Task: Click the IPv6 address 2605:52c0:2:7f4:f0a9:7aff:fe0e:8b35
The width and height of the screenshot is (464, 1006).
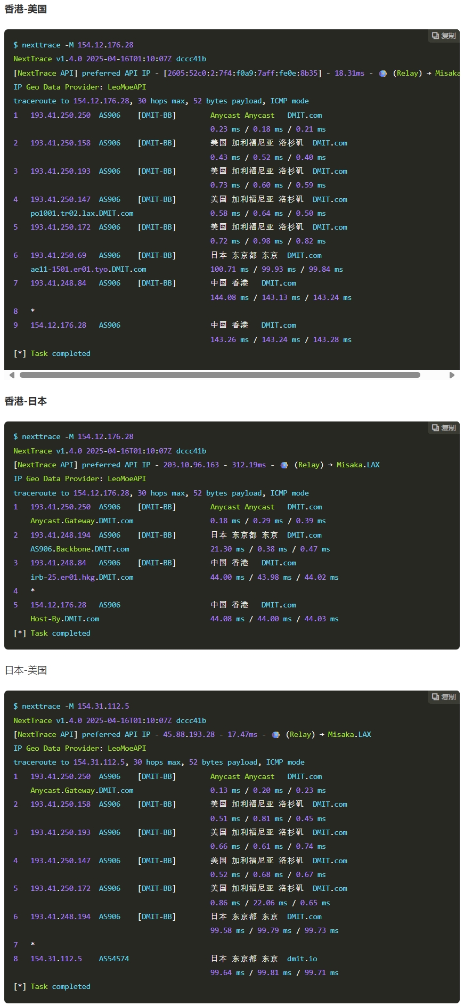Action: pos(242,73)
